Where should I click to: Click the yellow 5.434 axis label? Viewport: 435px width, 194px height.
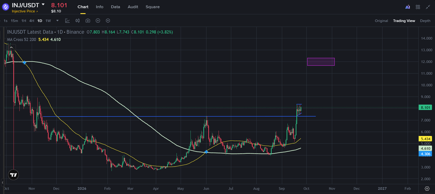[425, 139]
